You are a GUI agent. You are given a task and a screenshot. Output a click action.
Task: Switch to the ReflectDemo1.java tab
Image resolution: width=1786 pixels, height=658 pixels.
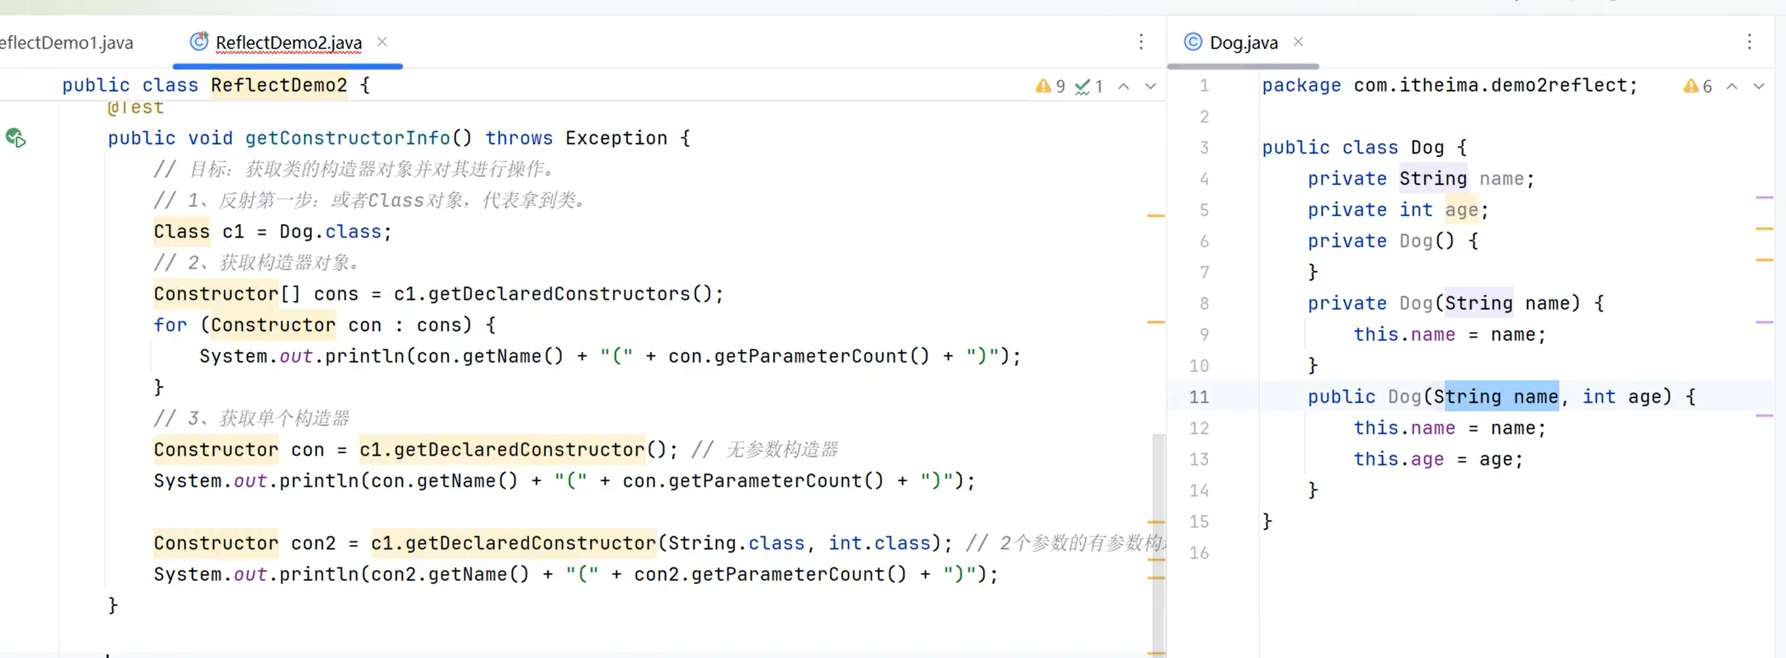pos(67,43)
